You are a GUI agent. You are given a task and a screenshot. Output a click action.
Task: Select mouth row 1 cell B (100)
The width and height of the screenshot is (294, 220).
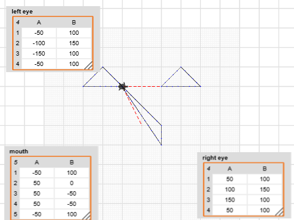tap(72, 173)
